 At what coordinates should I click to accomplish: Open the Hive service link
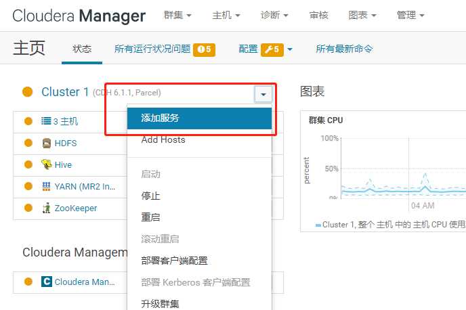tap(63, 164)
